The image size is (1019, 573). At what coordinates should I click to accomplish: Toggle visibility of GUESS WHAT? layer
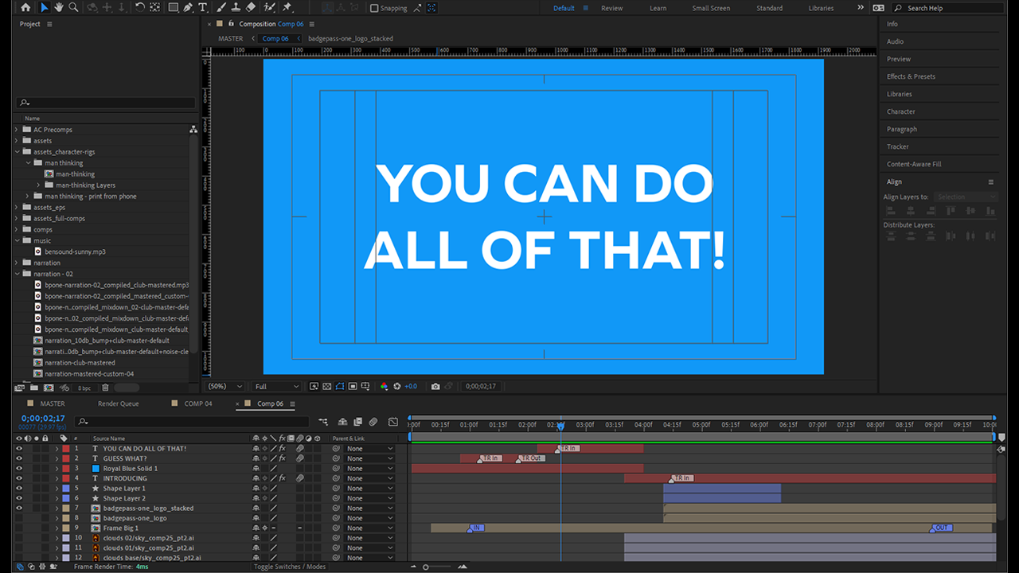coord(19,458)
